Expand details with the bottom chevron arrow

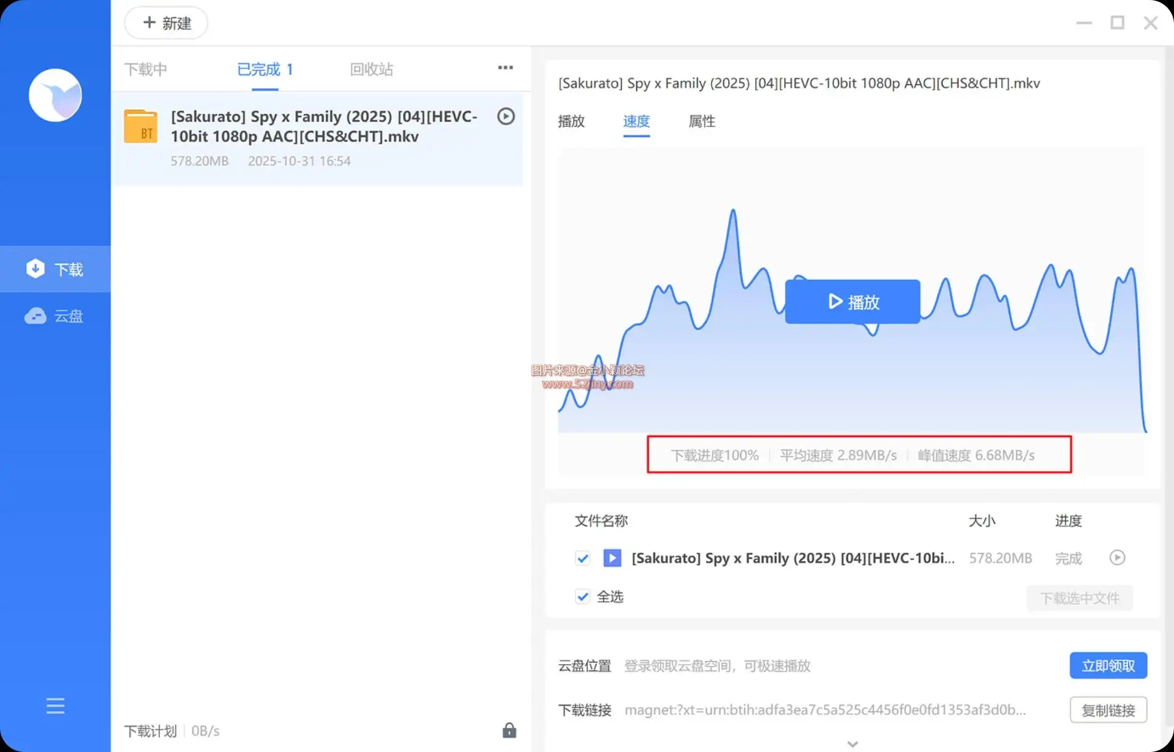853,743
